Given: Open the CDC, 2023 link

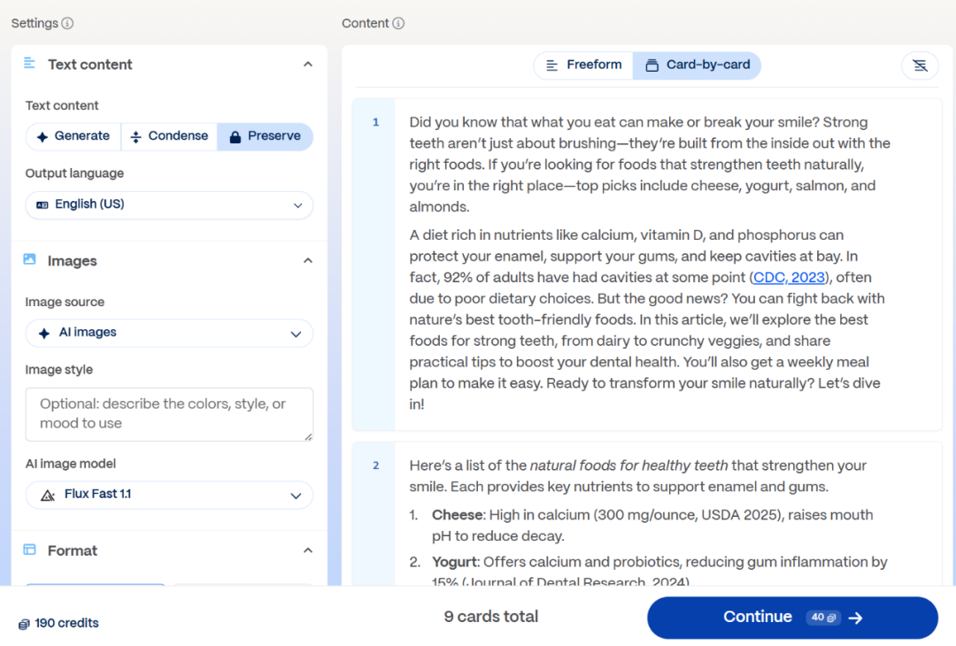Looking at the screenshot, I should click(x=789, y=278).
